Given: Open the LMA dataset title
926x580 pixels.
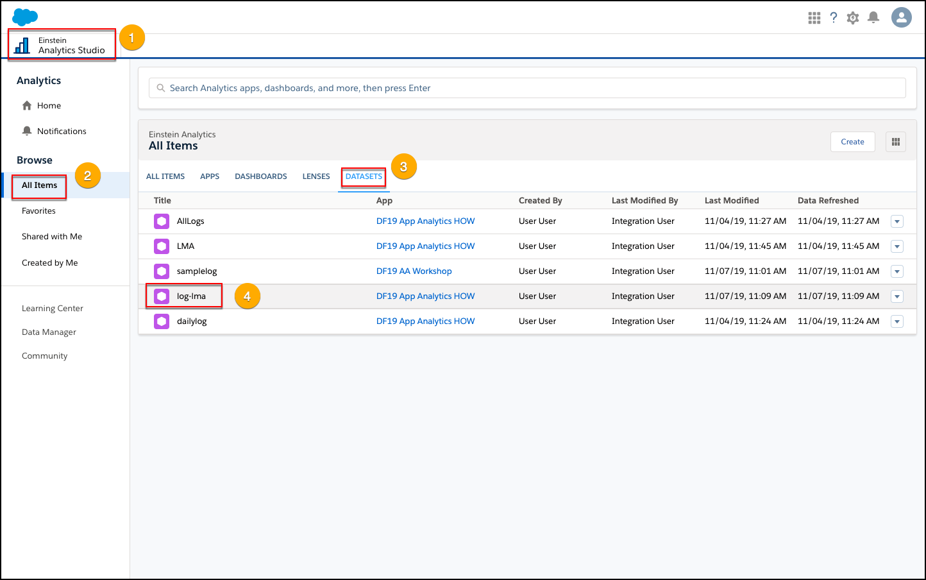Looking at the screenshot, I should point(185,246).
